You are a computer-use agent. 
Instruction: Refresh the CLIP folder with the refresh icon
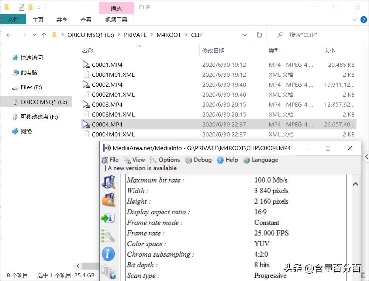(259, 35)
